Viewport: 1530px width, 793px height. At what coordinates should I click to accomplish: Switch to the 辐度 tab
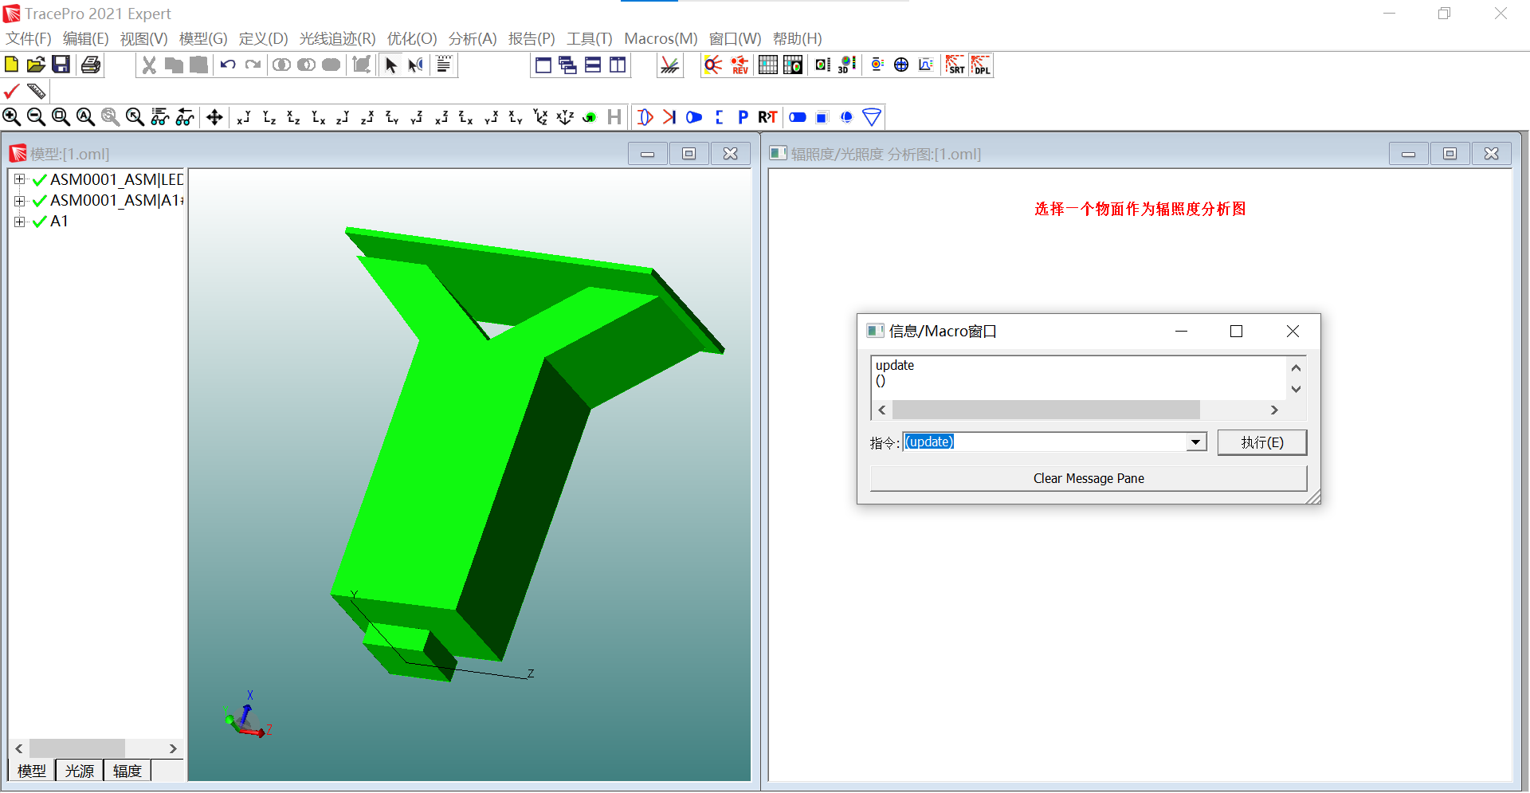coord(127,771)
